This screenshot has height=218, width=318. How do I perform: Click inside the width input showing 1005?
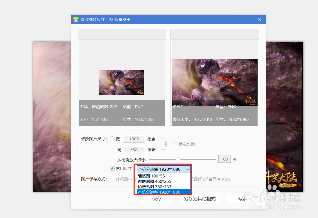134,139
